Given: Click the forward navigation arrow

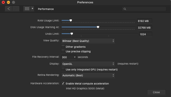Looking at the screenshot, I should pyautogui.click(x=16, y=9).
